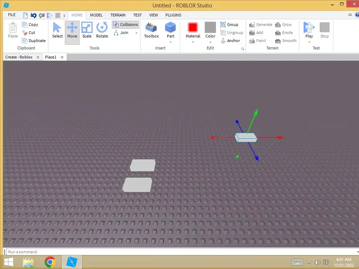Select the terrain Paint tool
This screenshot has width=359, height=269.
pos(258,41)
